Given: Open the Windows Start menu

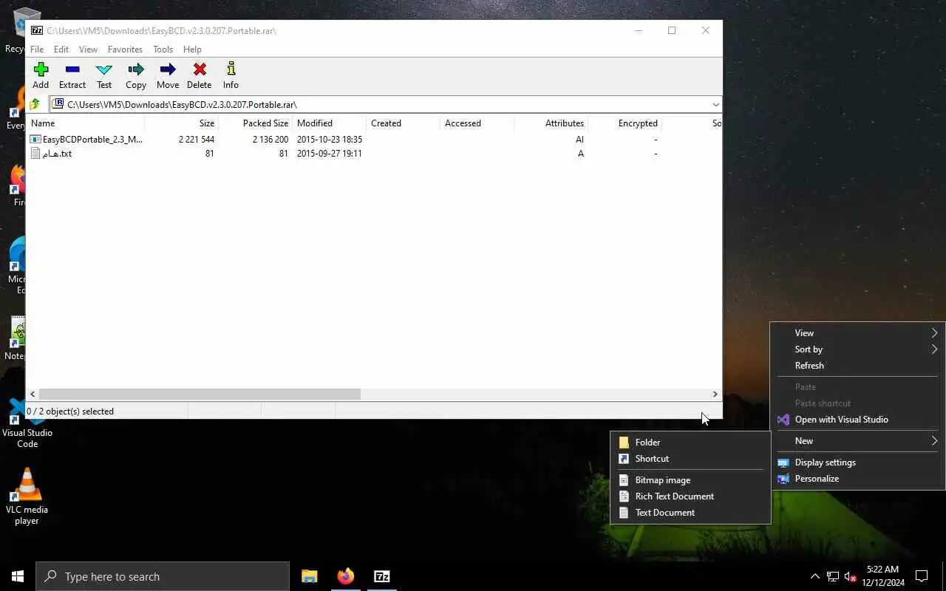Looking at the screenshot, I should coord(18,576).
